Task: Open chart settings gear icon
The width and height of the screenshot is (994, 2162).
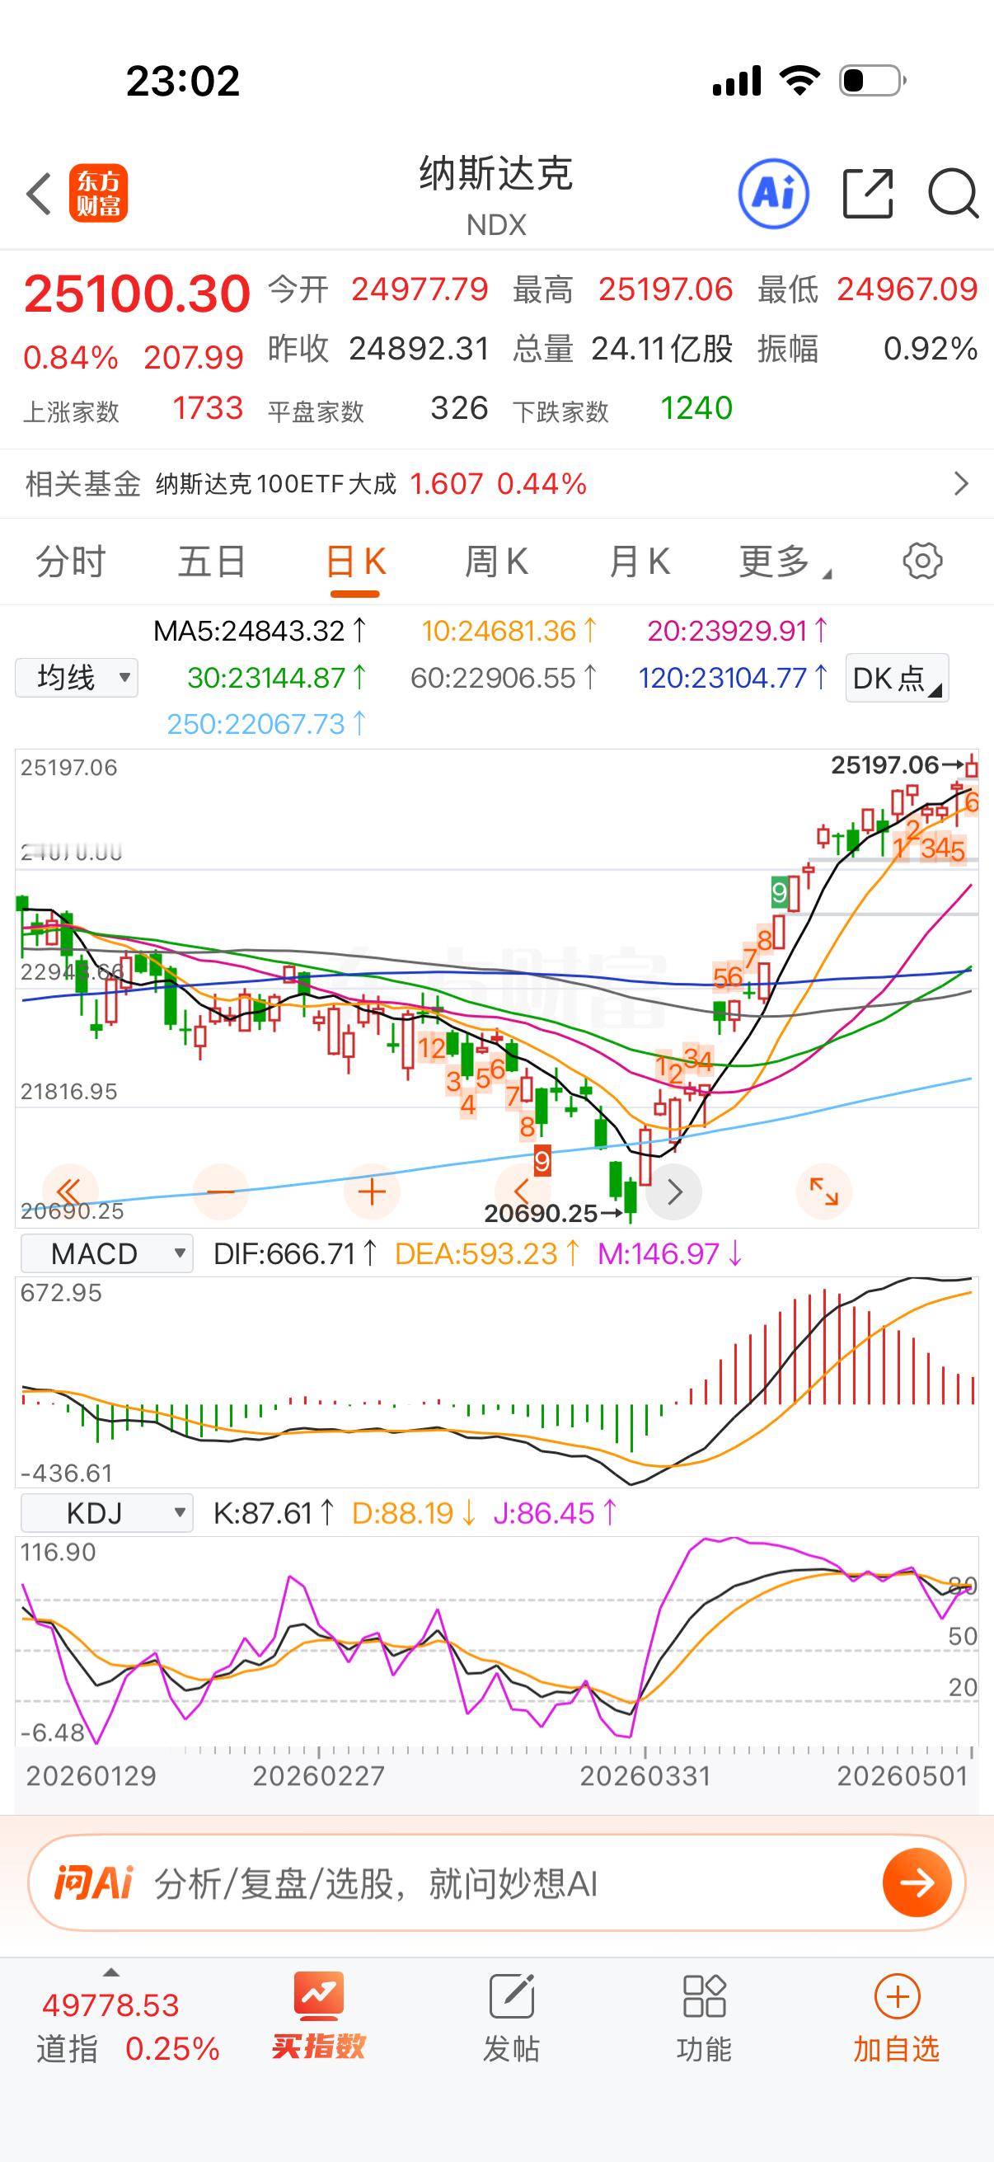Action: (922, 561)
